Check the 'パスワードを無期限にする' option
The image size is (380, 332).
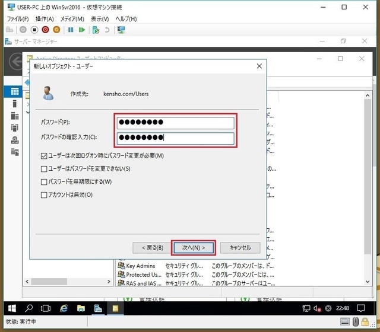tap(44, 182)
